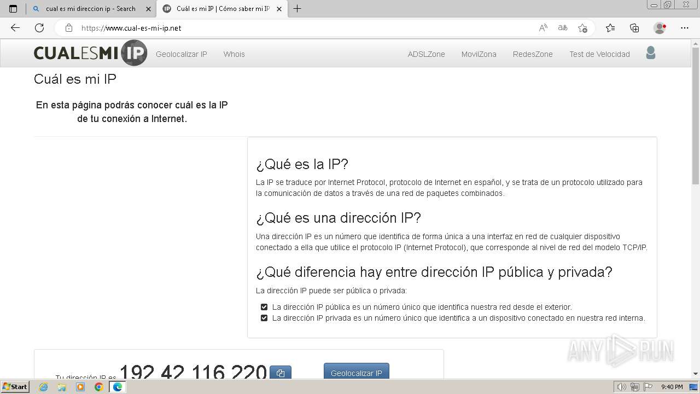Close the 'Cuál es mi IP' tab
The width and height of the screenshot is (700, 394).
pyautogui.click(x=279, y=9)
